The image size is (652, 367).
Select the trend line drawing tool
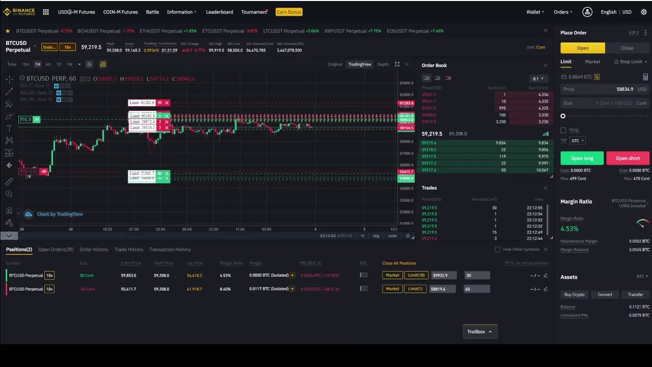(x=9, y=92)
